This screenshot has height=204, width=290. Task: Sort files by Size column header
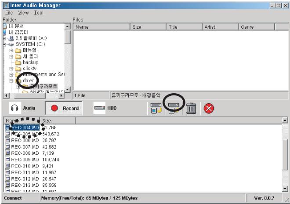coord(149,27)
